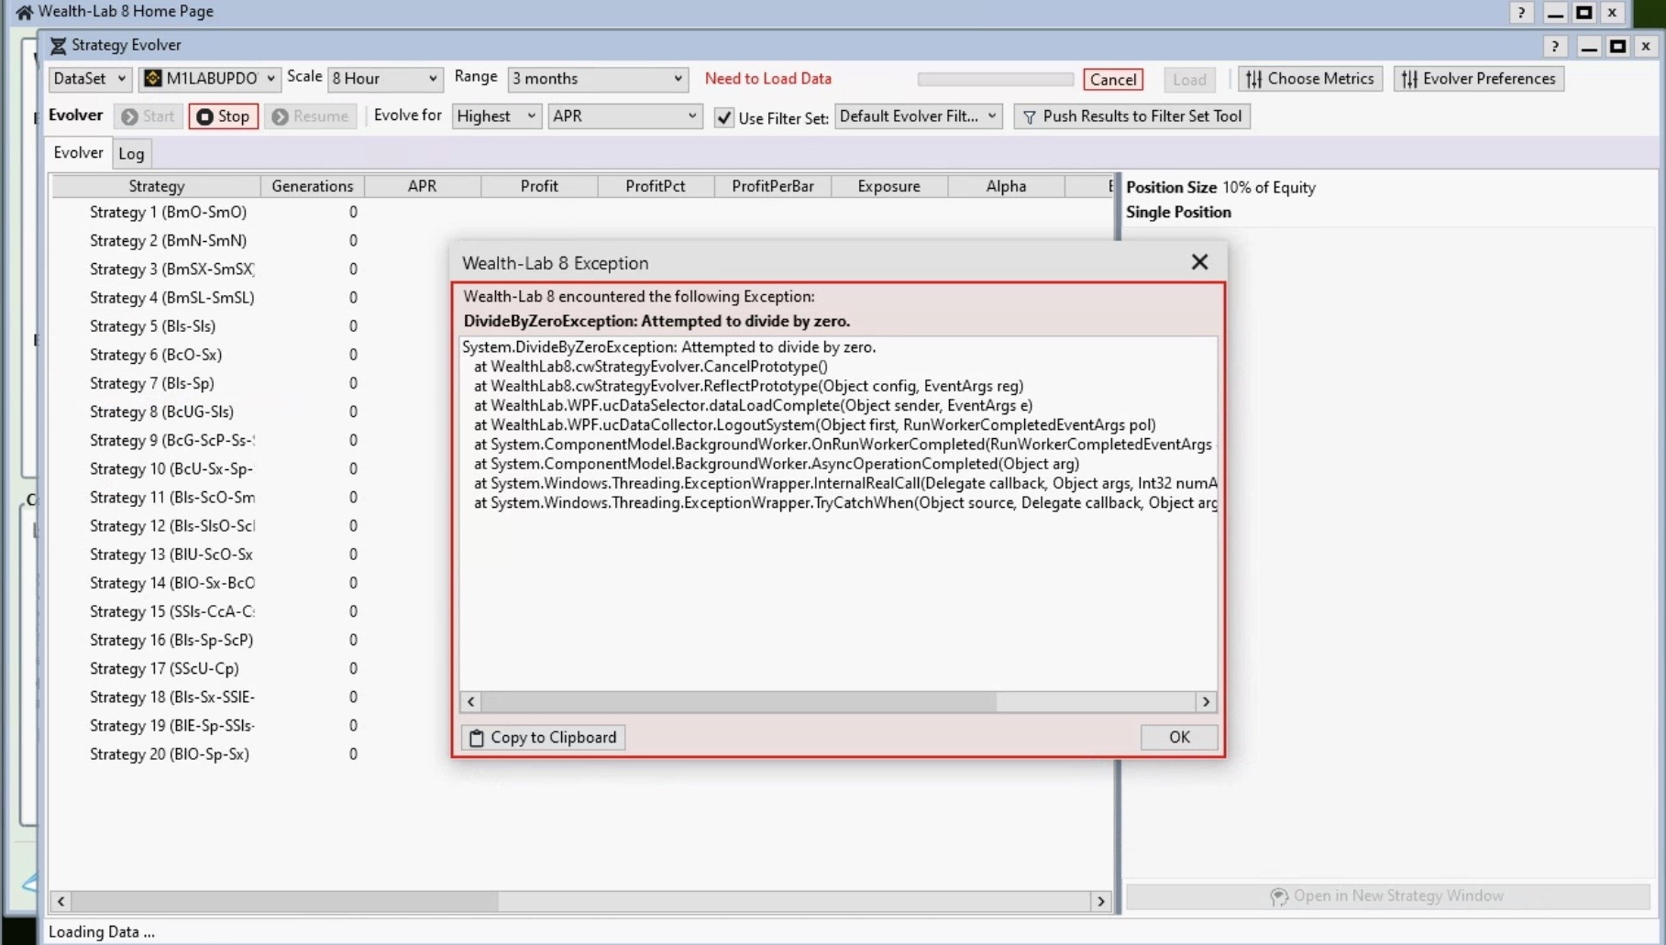Click Copy to Clipboard in exception dialog
This screenshot has width=1666, height=945.
coord(543,737)
